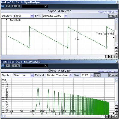Viewport: 119px width, 119px height.
Task: Open the Display dropdown set to Spectrum
Action: (23, 75)
